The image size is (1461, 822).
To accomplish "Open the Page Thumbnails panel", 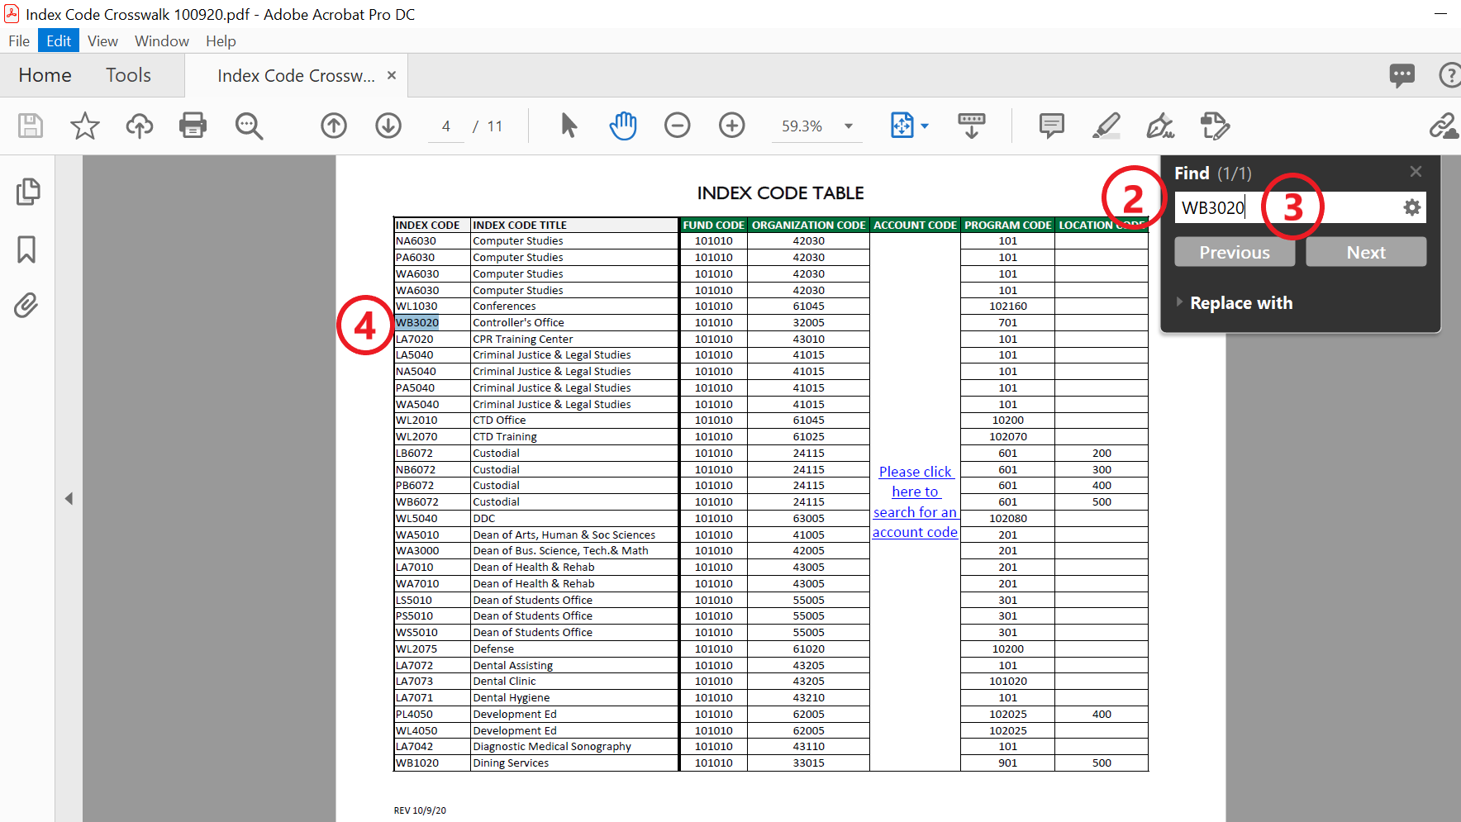I will 27,192.
